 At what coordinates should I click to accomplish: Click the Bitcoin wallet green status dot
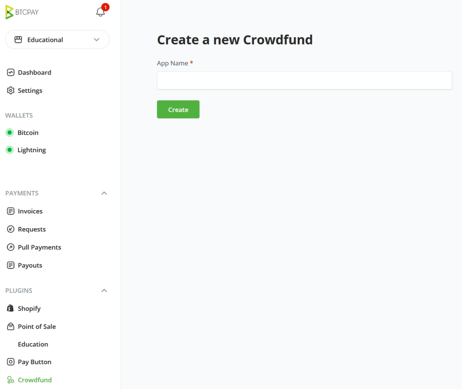tap(10, 133)
